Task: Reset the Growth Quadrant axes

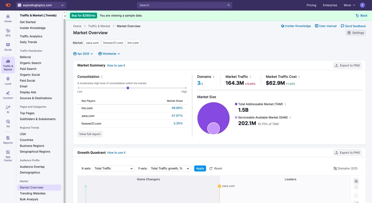Action: coord(216,169)
